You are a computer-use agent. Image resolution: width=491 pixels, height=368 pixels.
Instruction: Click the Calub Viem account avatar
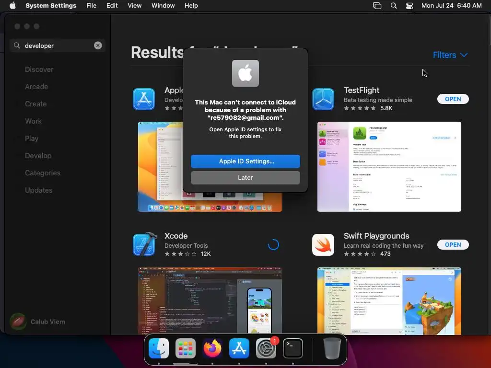click(x=18, y=322)
